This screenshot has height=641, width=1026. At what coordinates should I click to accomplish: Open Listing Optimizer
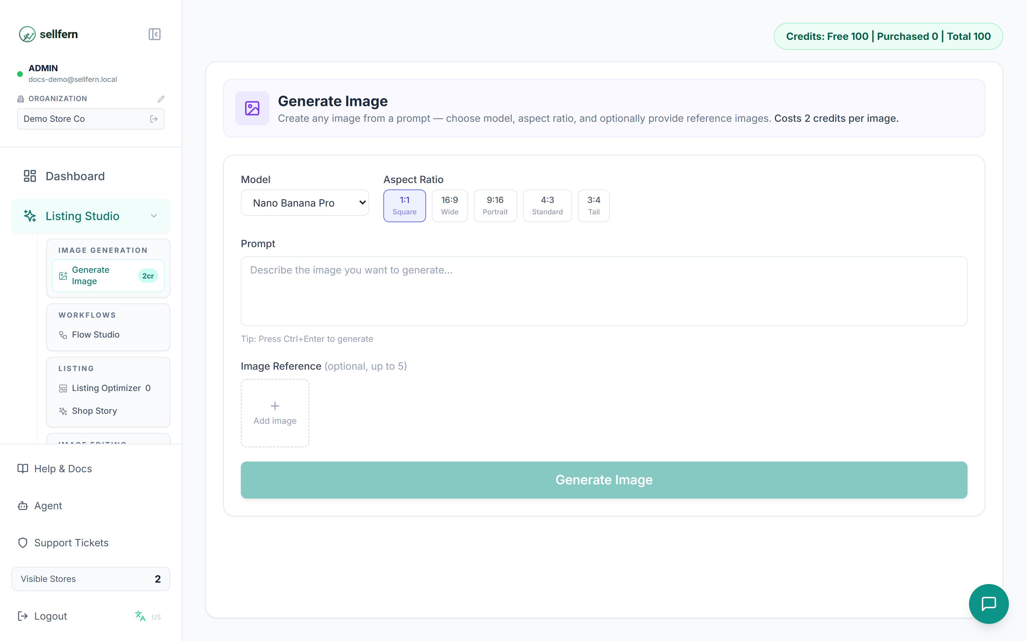[x=108, y=388]
